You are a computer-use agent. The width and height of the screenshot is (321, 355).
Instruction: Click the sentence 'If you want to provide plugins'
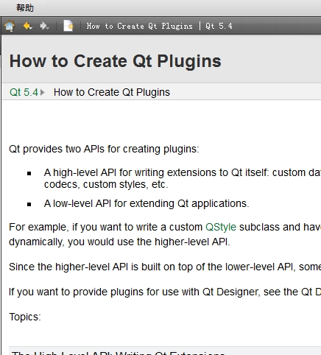pyautogui.click(x=165, y=292)
